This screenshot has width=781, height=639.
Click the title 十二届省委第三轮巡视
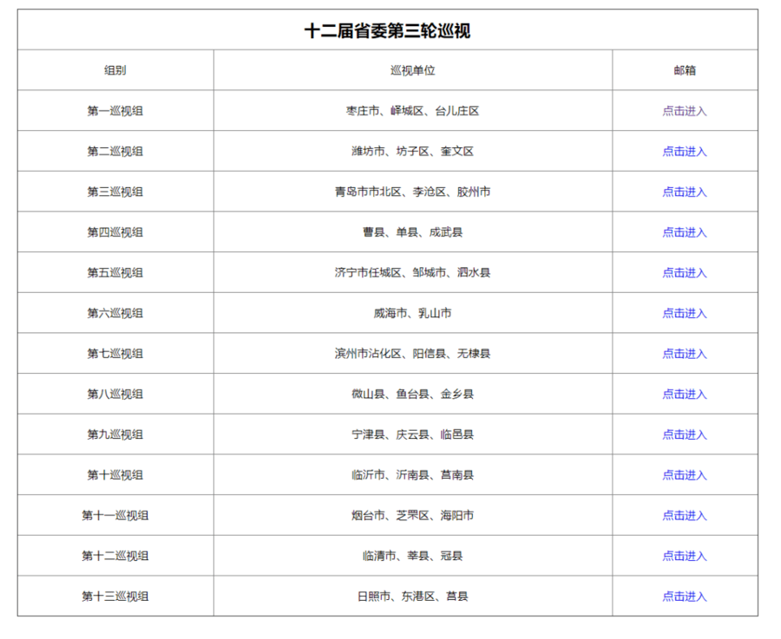pos(388,31)
